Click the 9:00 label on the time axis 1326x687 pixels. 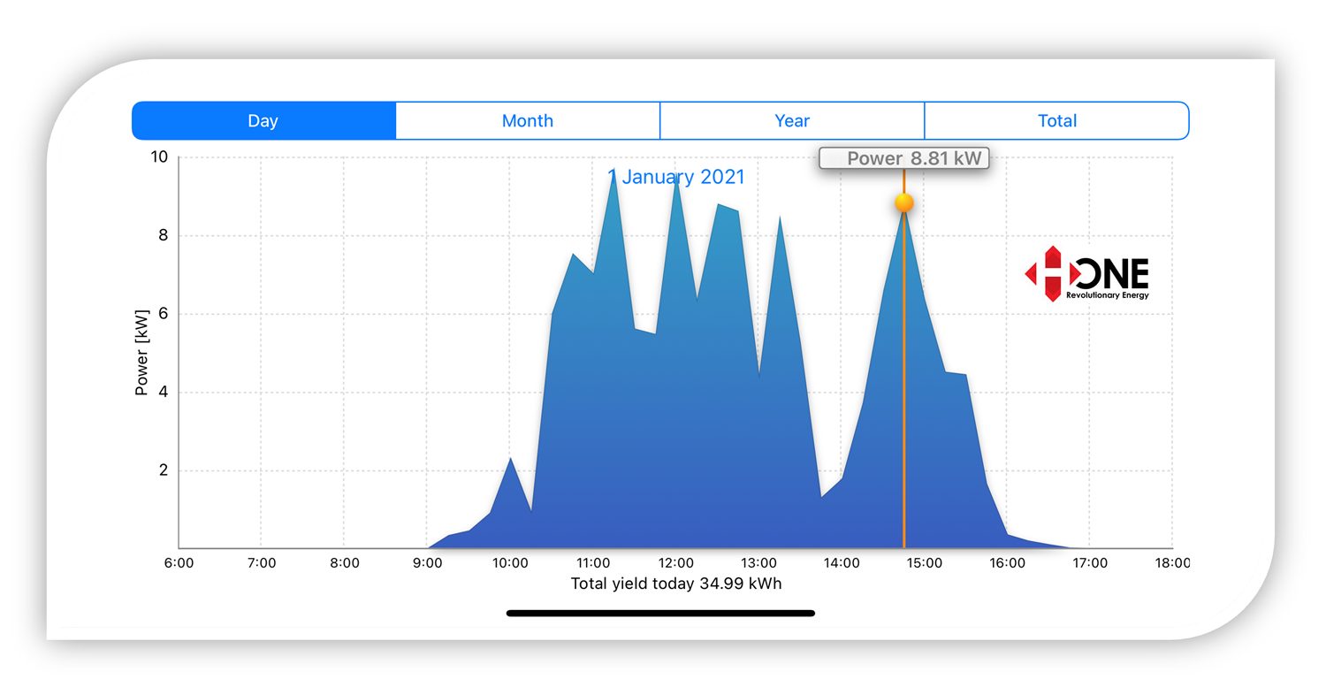coord(427,563)
